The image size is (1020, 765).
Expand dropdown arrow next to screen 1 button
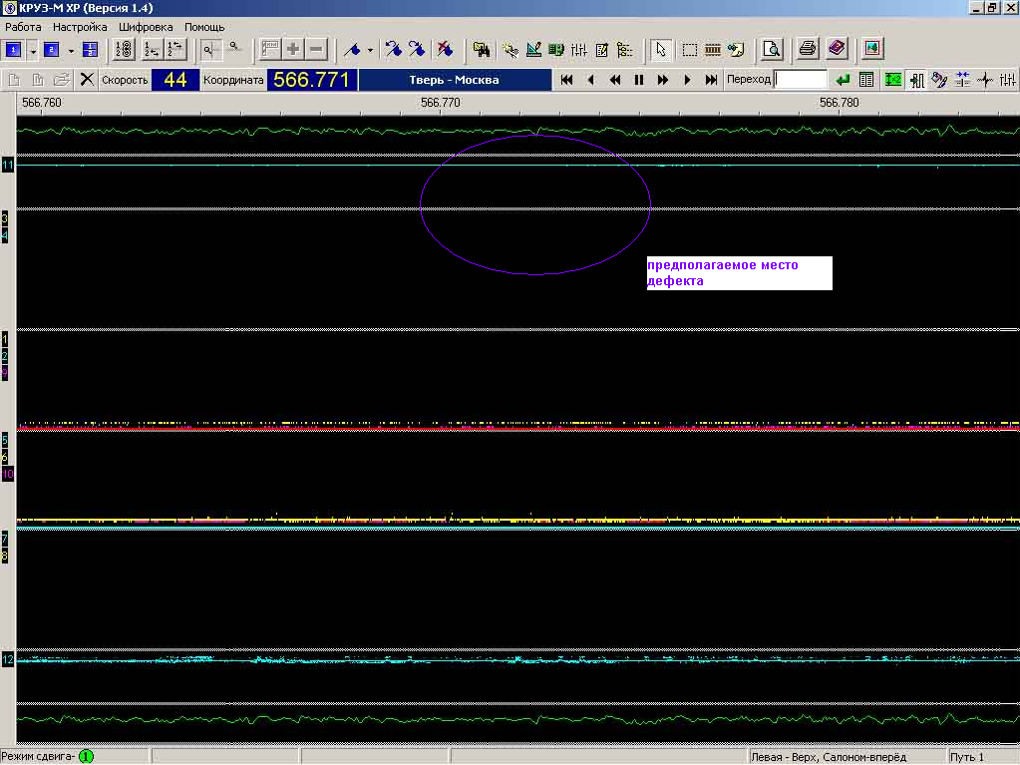33,49
